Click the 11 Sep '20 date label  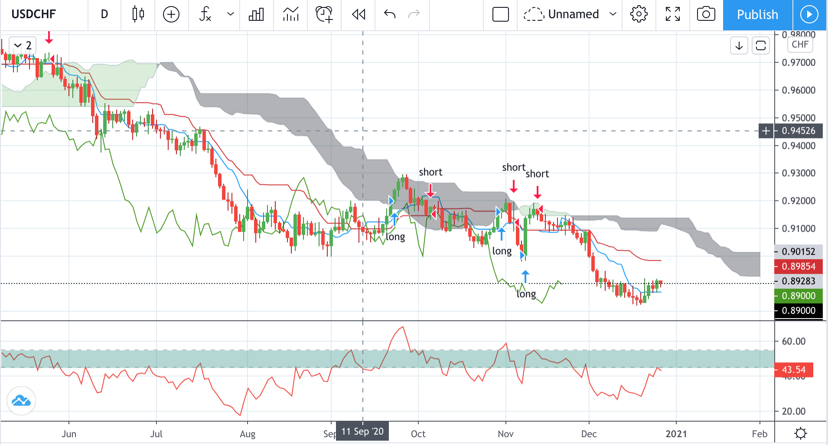362,432
